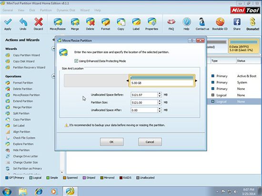Decrease Unallocated Space Before spinner

160,96
